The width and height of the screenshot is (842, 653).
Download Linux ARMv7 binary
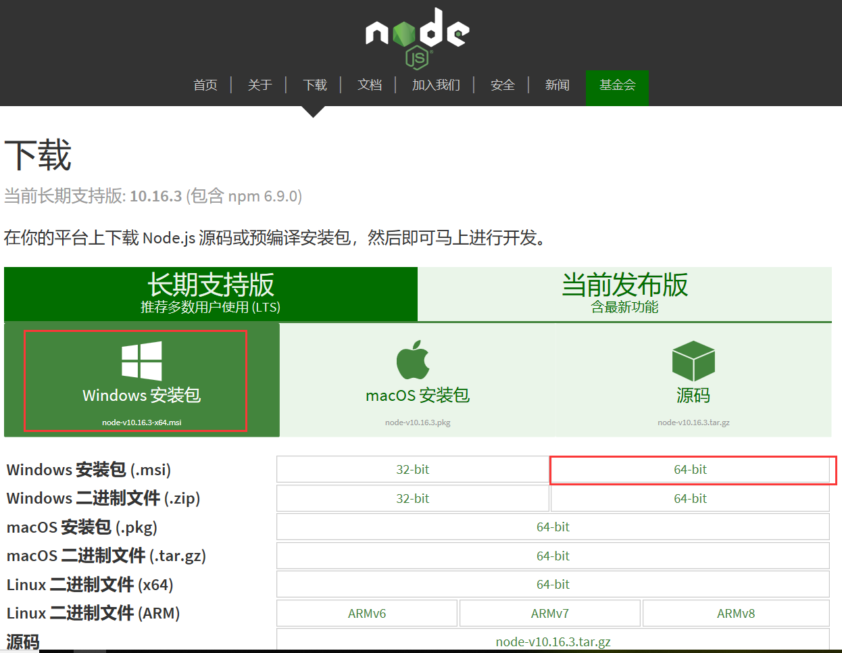550,613
